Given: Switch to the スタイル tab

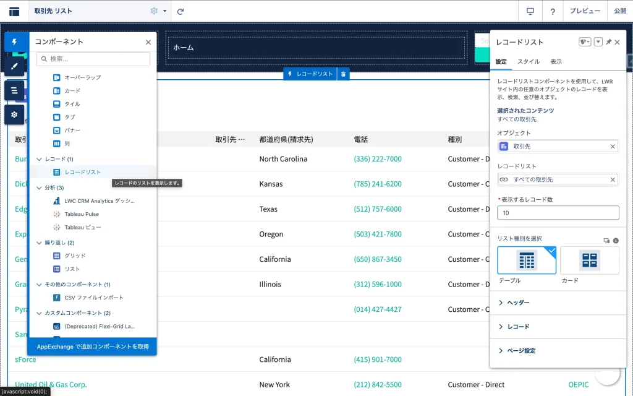Looking at the screenshot, I should click(528, 62).
